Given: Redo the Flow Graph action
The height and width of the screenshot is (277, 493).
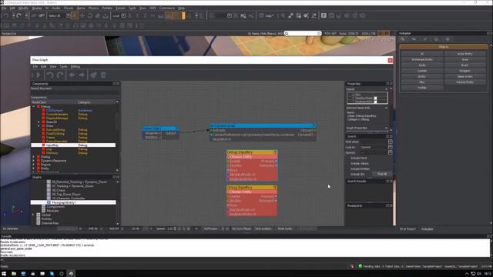Looking at the screenshot, I should [60, 75].
